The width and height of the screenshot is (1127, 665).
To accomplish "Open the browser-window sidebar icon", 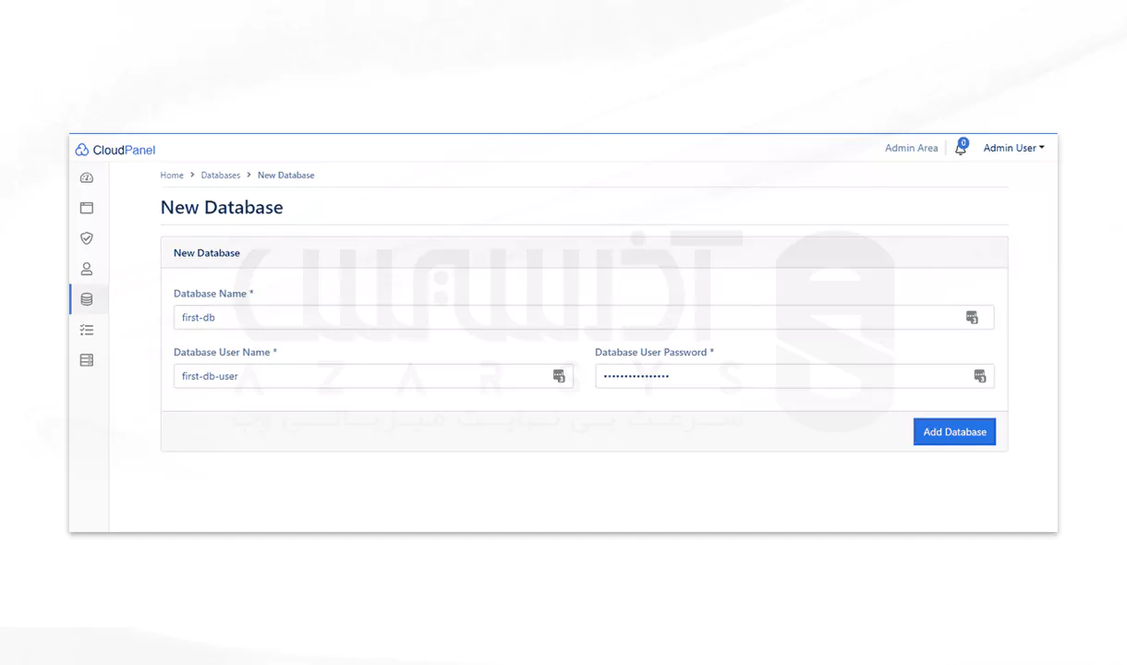I will click(x=87, y=208).
